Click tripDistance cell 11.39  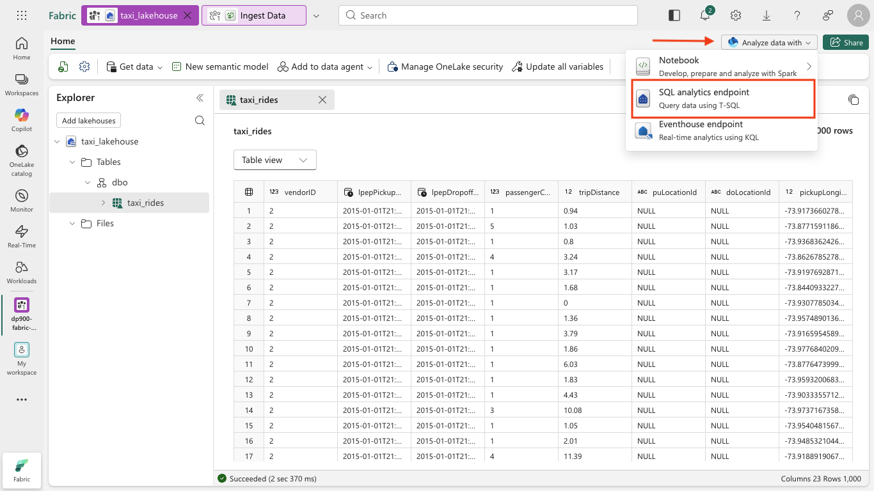[594, 456]
